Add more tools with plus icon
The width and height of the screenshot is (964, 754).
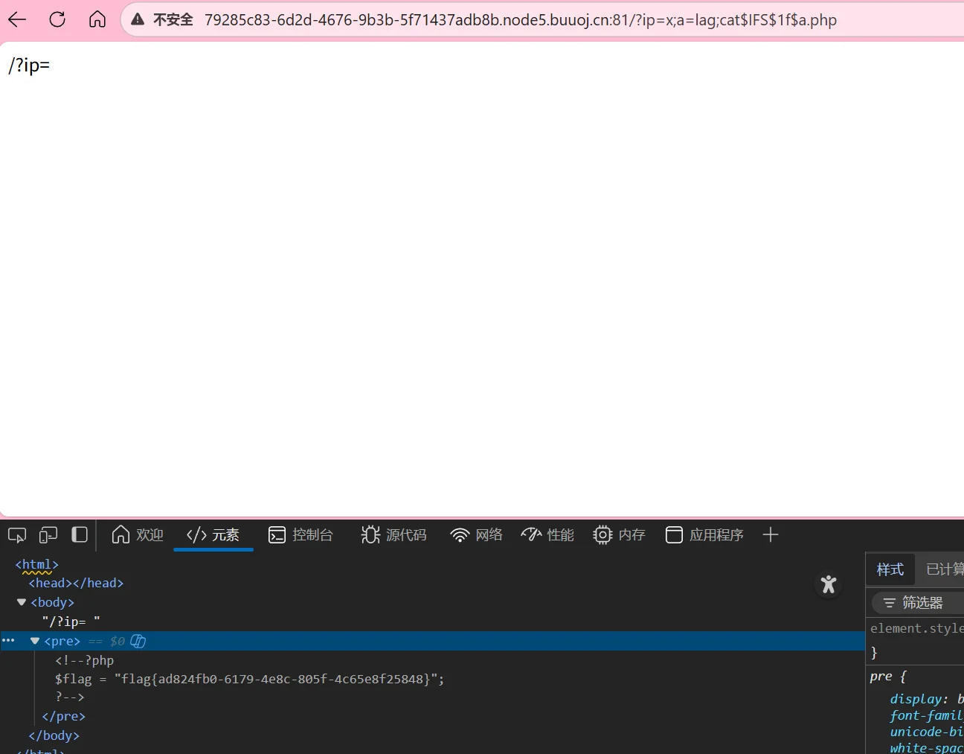771,535
